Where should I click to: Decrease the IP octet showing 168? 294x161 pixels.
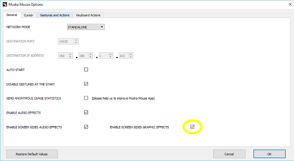pos(91,57)
